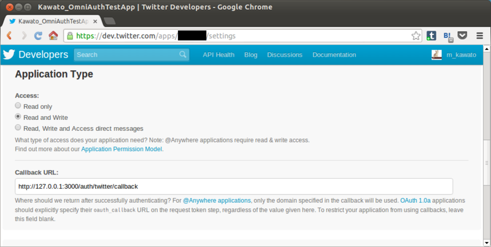Image resolution: width=491 pixels, height=247 pixels.
Task: Click the Callback URL label
Action: [x=37, y=173]
